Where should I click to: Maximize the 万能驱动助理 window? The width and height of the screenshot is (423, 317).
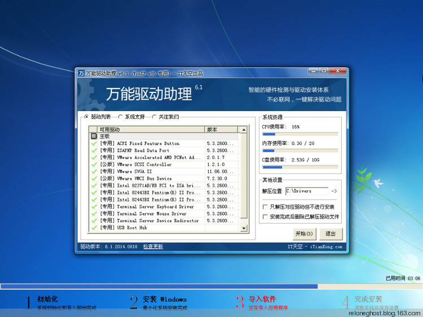point(324,71)
